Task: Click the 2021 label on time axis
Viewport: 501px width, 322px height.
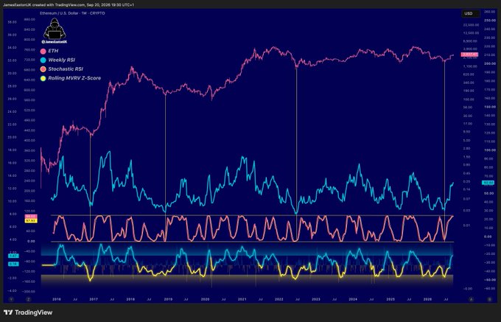Action: point(242,299)
